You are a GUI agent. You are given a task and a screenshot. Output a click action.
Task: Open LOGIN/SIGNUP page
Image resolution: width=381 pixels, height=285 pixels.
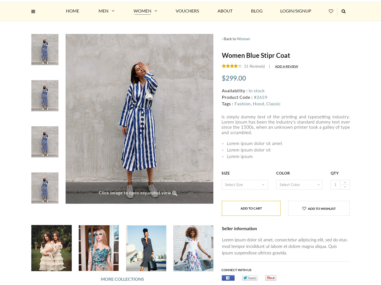tap(296, 11)
